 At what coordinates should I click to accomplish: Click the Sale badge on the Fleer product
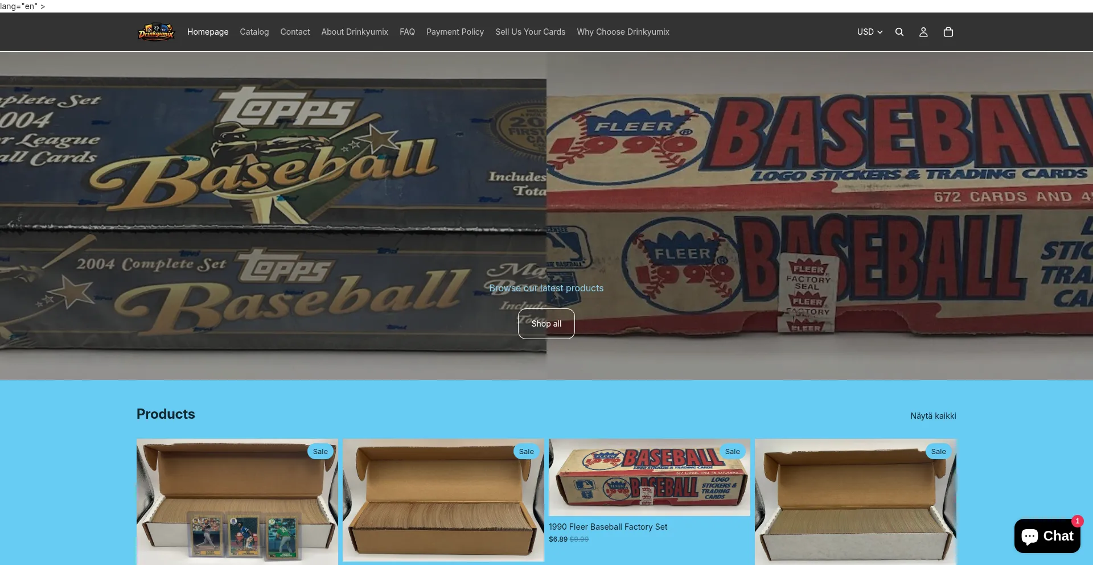tap(733, 452)
